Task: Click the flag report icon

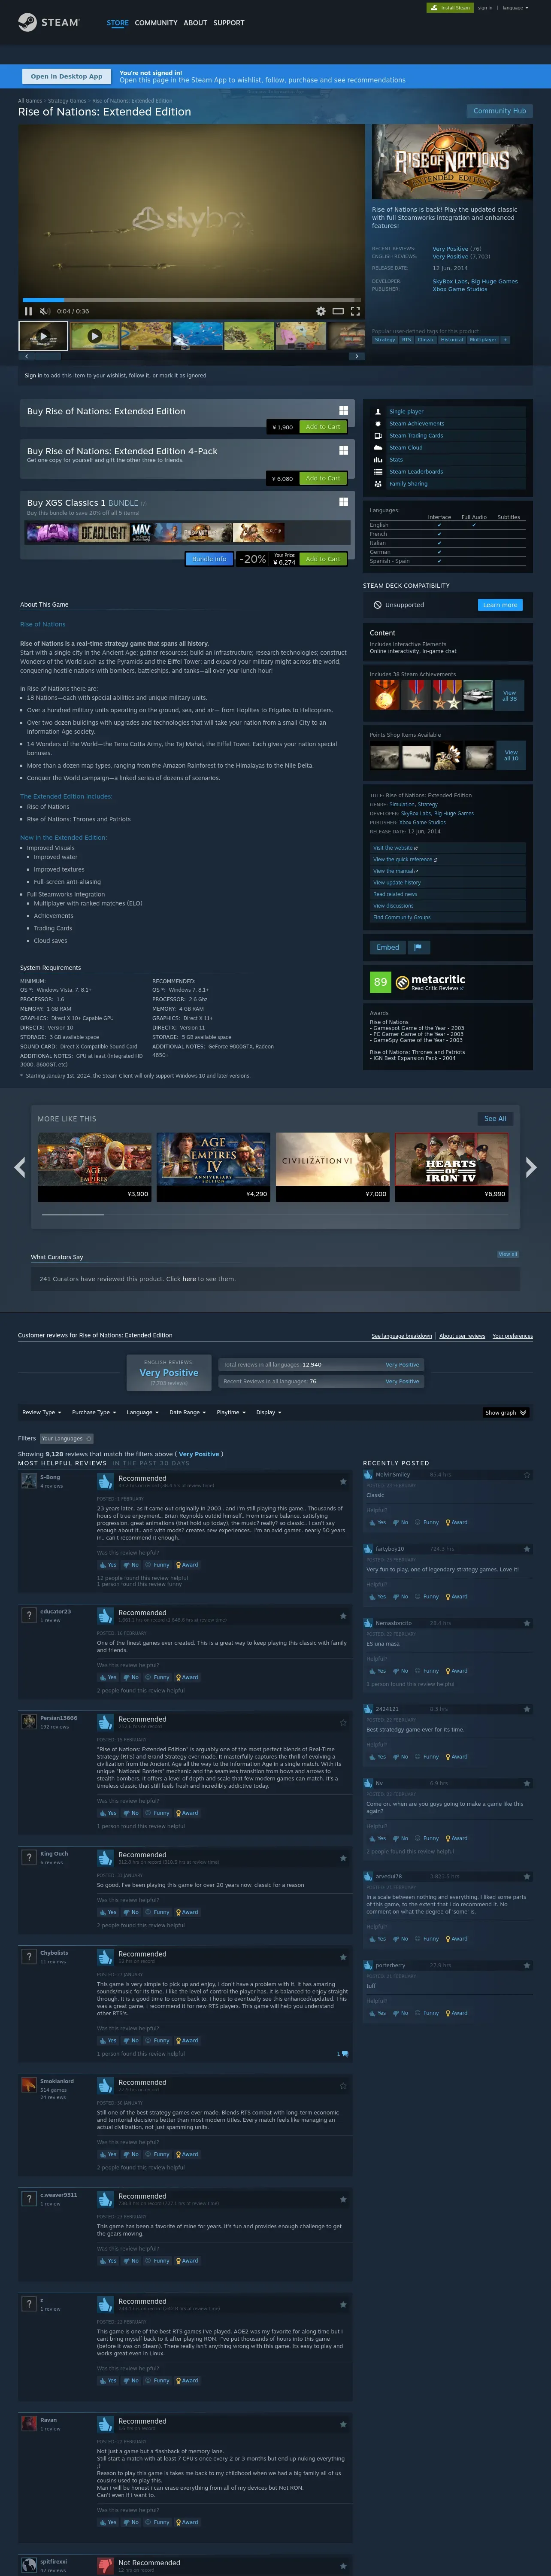Action: 418,947
